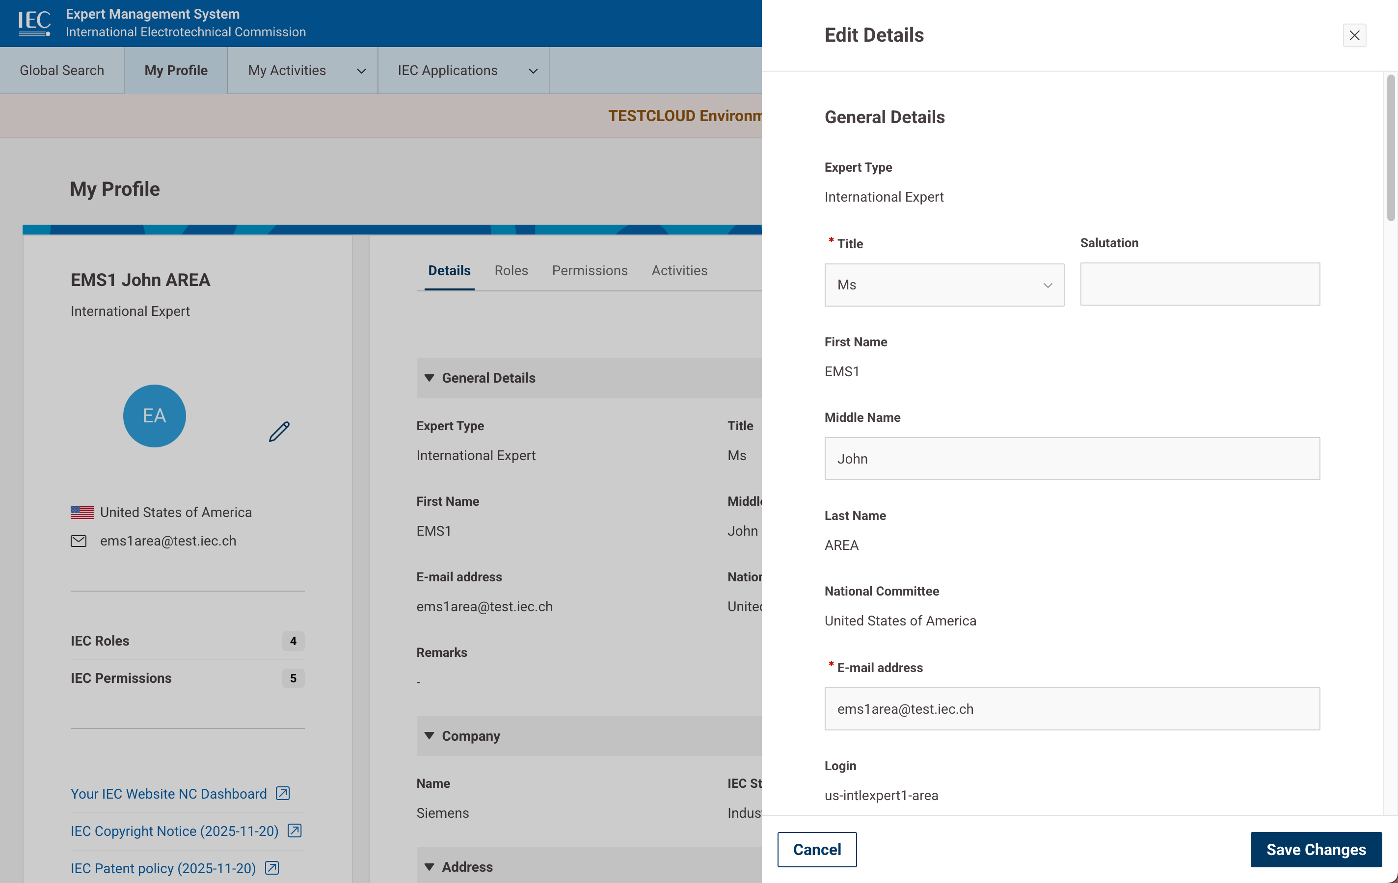Switch to the Roles tab

pyautogui.click(x=511, y=270)
